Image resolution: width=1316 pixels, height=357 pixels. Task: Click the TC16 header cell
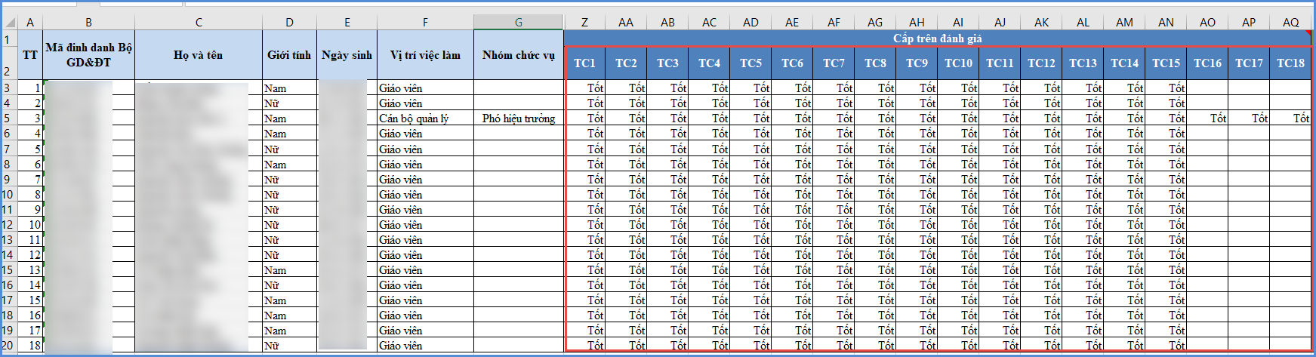1207,63
